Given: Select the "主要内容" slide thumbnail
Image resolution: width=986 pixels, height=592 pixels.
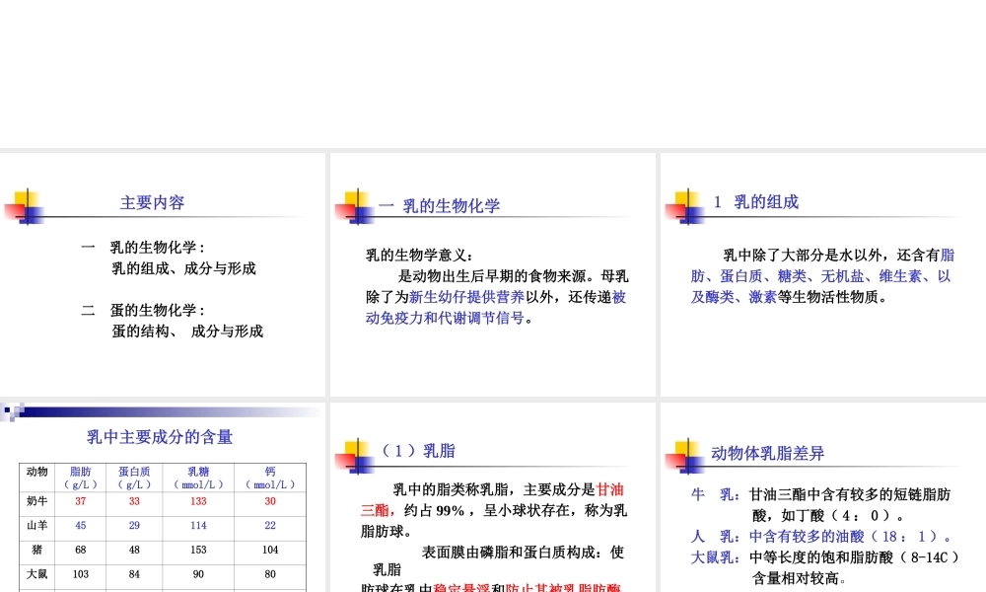Looking at the screenshot, I should (163, 273).
